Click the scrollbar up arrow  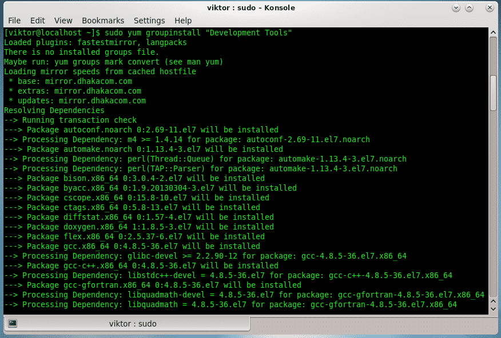pyautogui.click(x=492, y=33)
